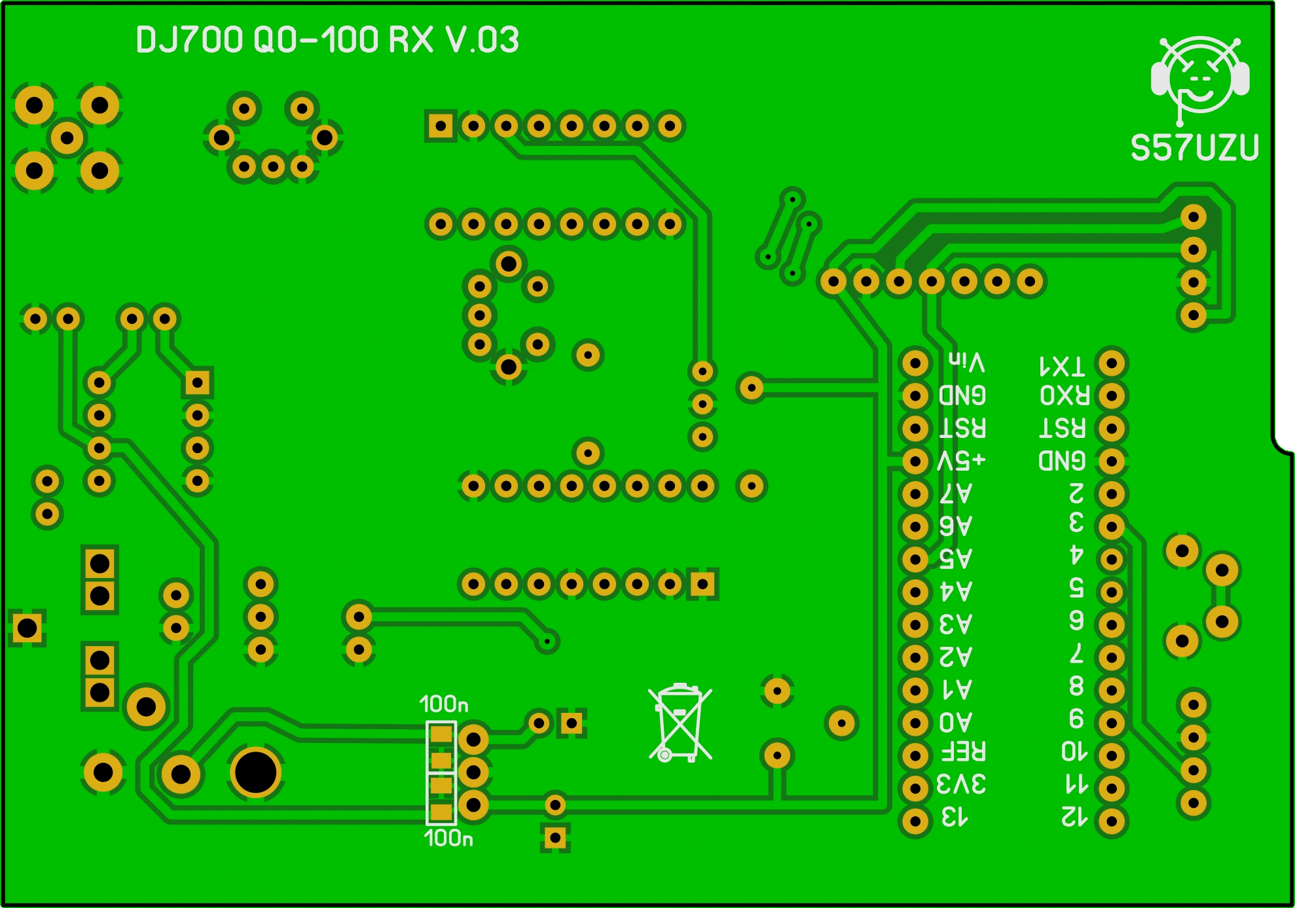
Task: Click the S57UZU callsign text
Action: (1194, 148)
